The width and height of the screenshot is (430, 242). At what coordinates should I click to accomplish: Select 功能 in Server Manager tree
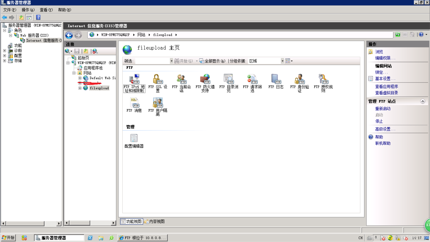pos(18,45)
